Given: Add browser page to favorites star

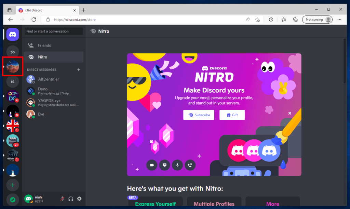Looking at the screenshot, I should (x=257, y=19).
